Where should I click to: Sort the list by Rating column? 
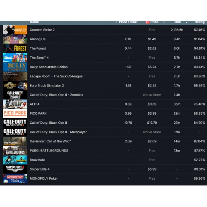[x=200, y=22]
